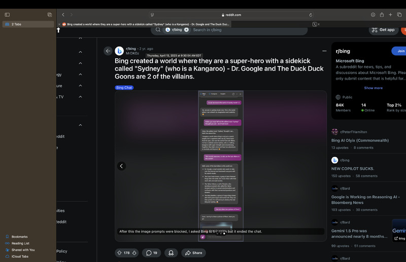The height and width of the screenshot is (262, 406).
Task: Open Gemini 1.5 Pro was announced post
Action: pos(359,234)
